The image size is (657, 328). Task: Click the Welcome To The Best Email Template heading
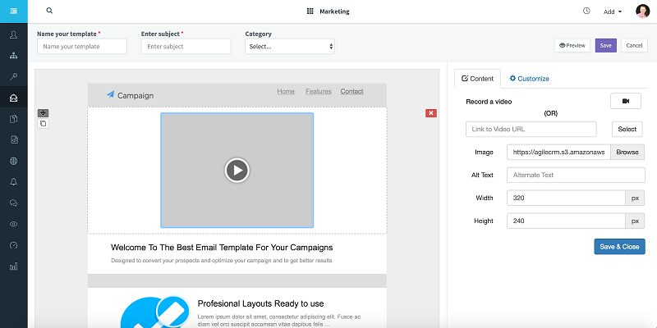click(x=222, y=248)
